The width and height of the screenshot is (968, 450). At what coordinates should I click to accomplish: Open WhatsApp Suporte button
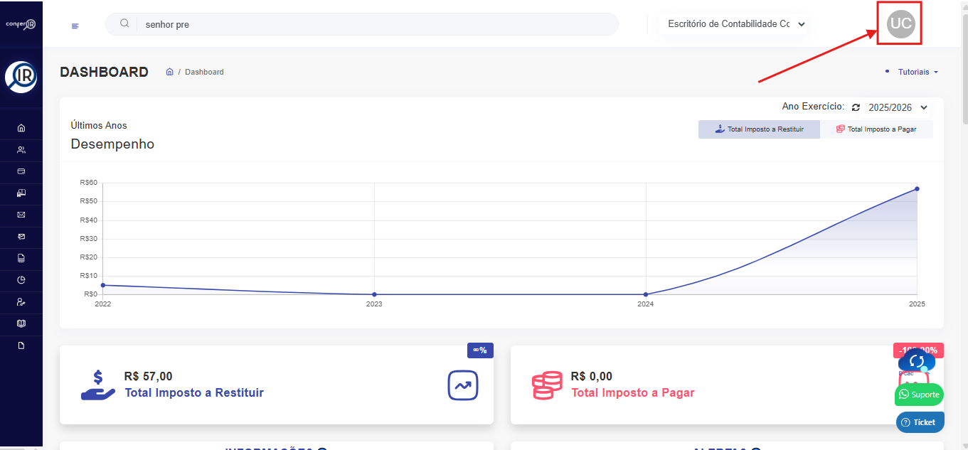tap(919, 395)
